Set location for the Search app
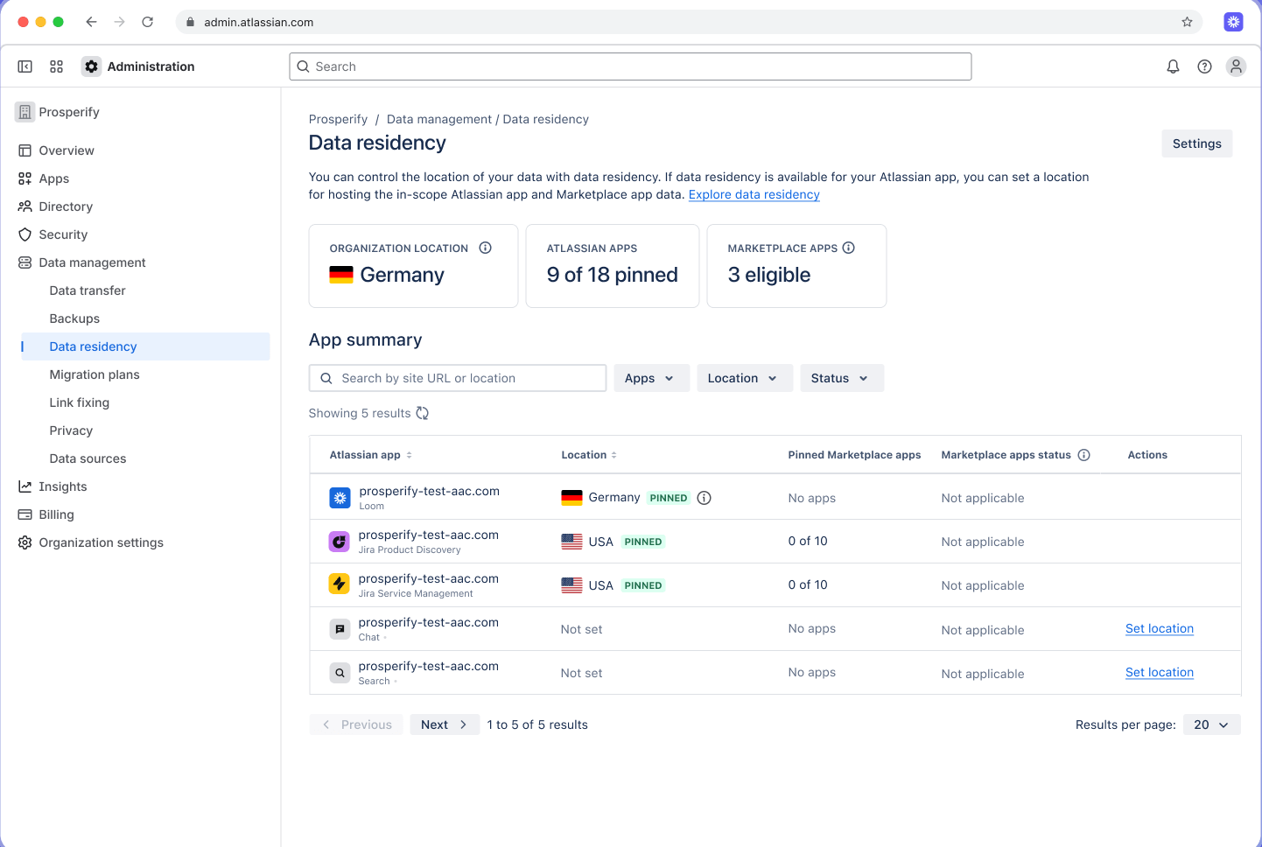Viewport: 1262px width, 847px height. click(1159, 672)
